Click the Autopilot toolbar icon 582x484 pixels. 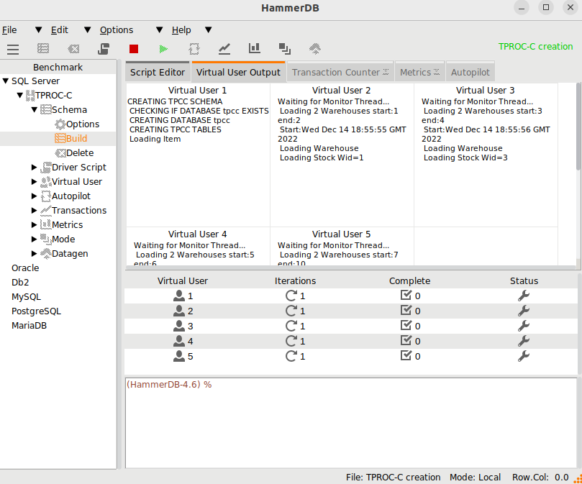pyautogui.click(x=194, y=49)
